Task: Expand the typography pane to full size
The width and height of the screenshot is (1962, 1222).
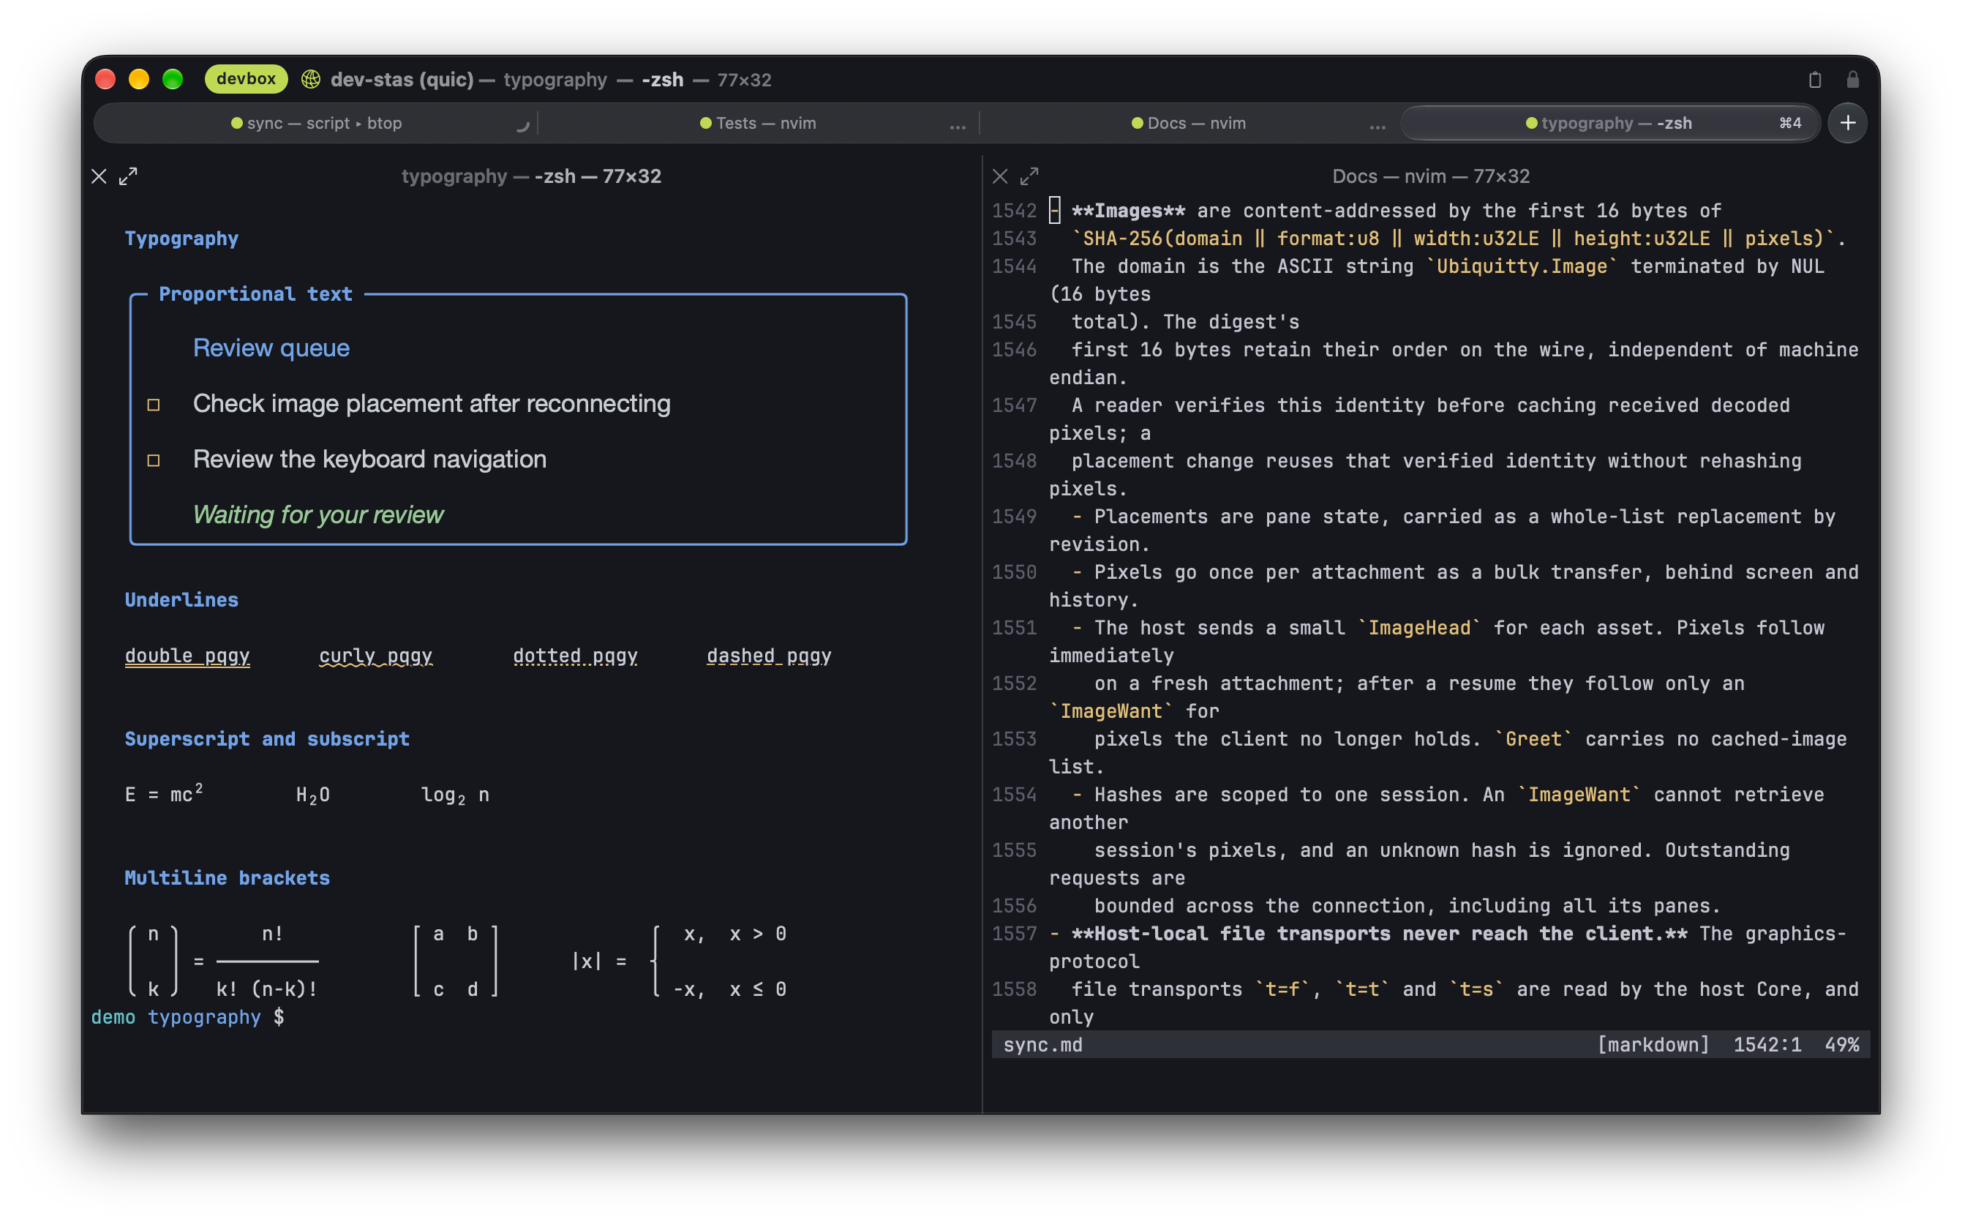Action: pos(129,176)
